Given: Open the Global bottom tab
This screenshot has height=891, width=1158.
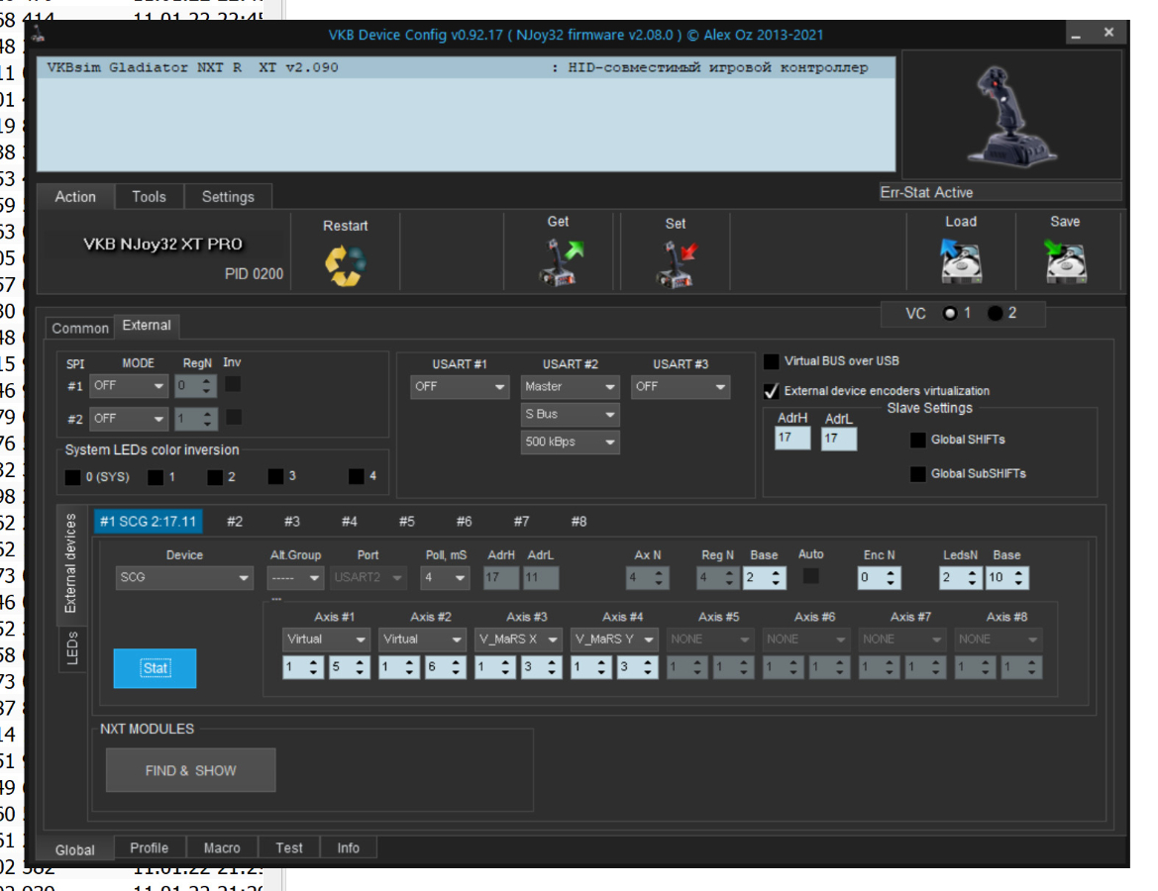Looking at the screenshot, I should pos(74,849).
